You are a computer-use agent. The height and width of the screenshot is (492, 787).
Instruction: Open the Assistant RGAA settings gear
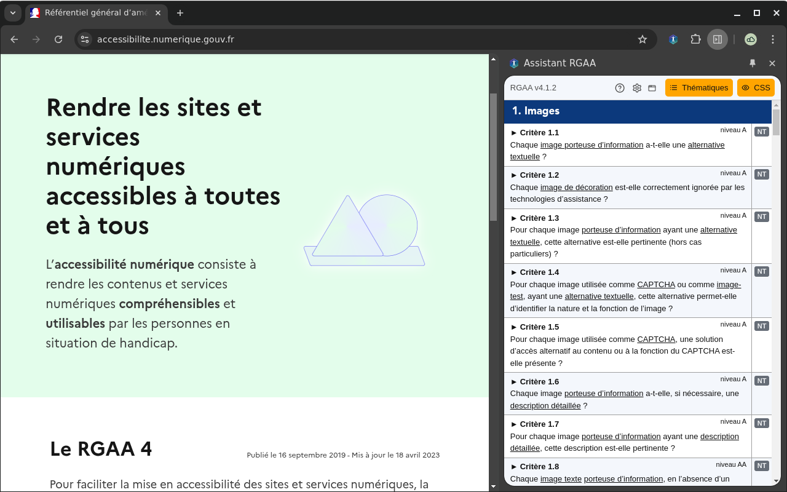tap(636, 87)
